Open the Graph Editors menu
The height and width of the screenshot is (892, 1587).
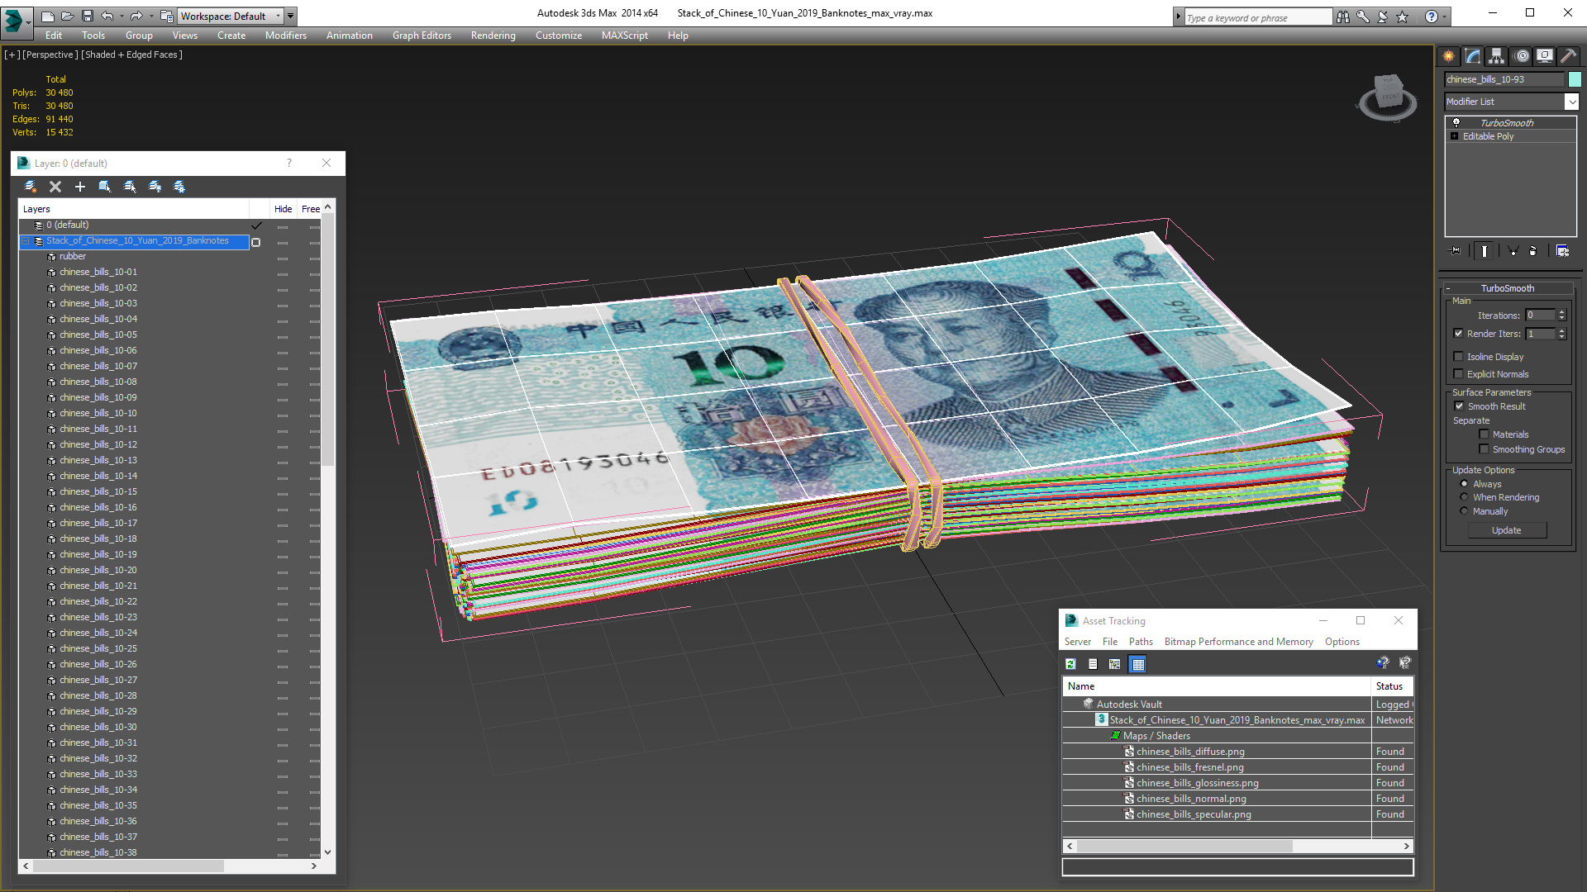[422, 36]
